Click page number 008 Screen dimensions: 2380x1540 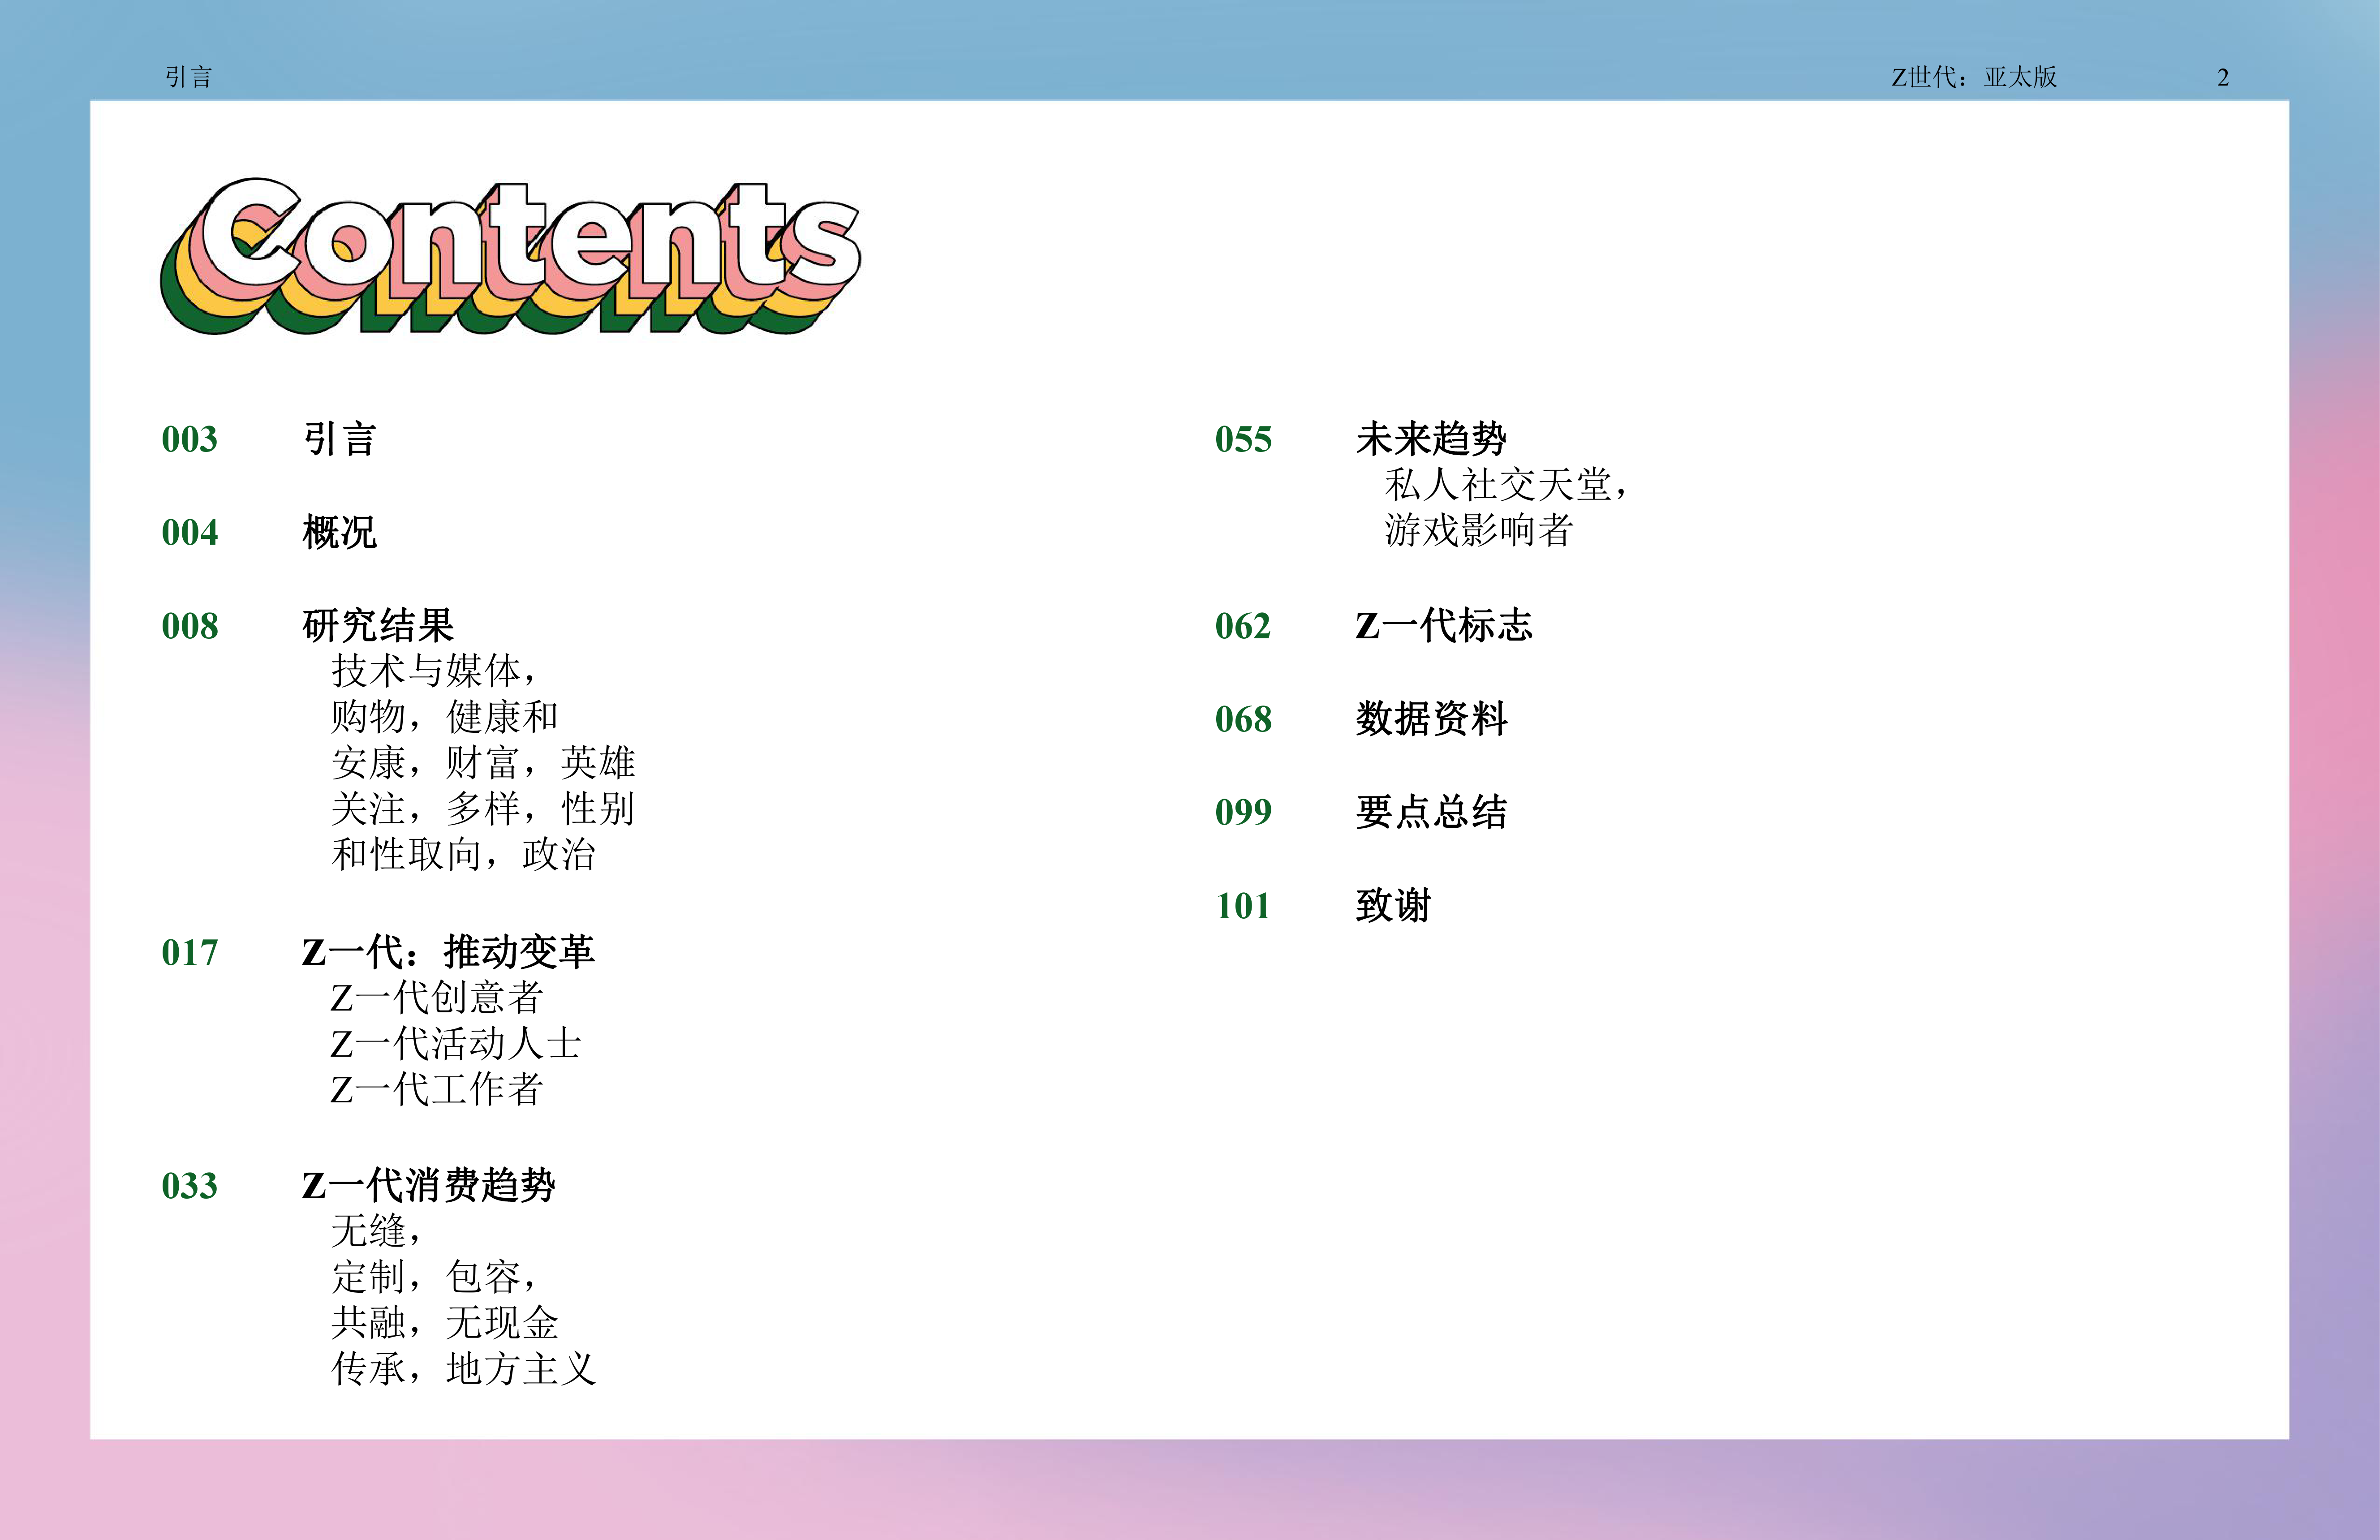coord(190,626)
